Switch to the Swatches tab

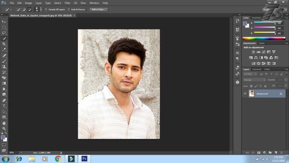pos(256,18)
